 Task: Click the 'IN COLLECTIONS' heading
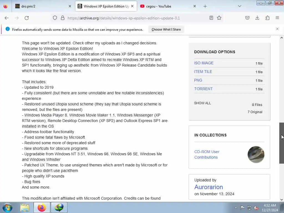(211, 135)
